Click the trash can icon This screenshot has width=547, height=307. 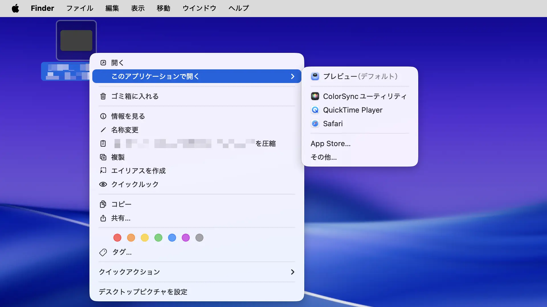(103, 96)
